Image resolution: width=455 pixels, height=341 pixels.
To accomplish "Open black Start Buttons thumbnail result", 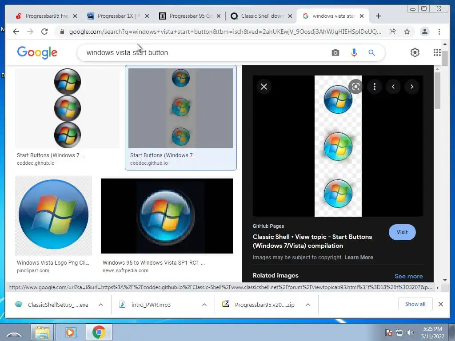I will (68, 108).
